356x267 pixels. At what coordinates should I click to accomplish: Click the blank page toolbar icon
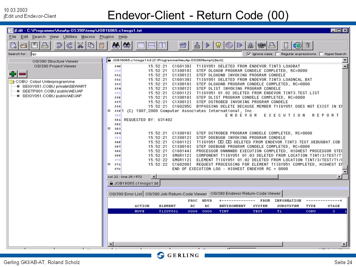pos(286,46)
